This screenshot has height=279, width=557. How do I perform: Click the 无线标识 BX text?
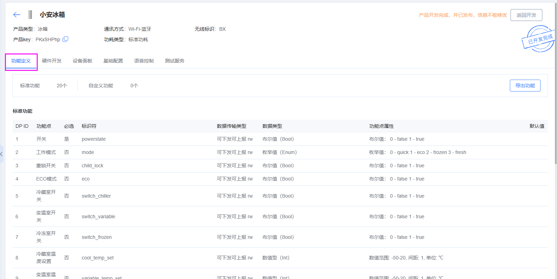[x=210, y=29]
